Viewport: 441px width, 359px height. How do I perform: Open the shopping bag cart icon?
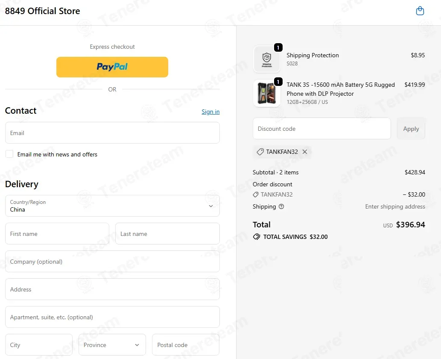420,11
